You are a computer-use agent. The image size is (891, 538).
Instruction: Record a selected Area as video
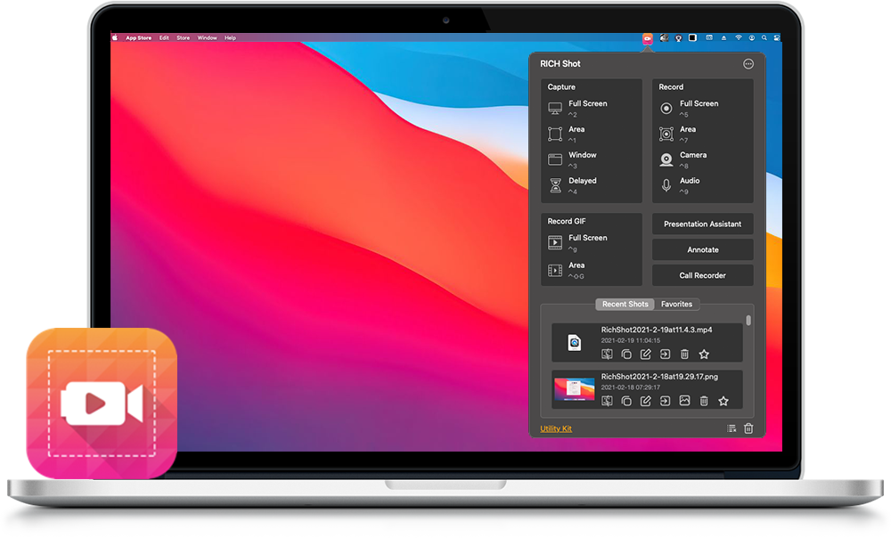(x=678, y=134)
